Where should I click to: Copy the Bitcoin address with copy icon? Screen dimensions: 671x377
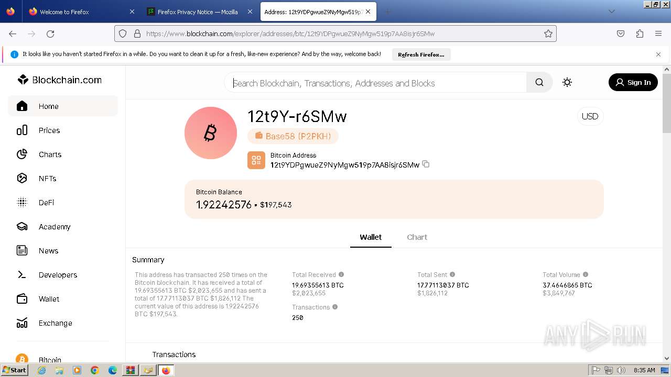tap(426, 164)
